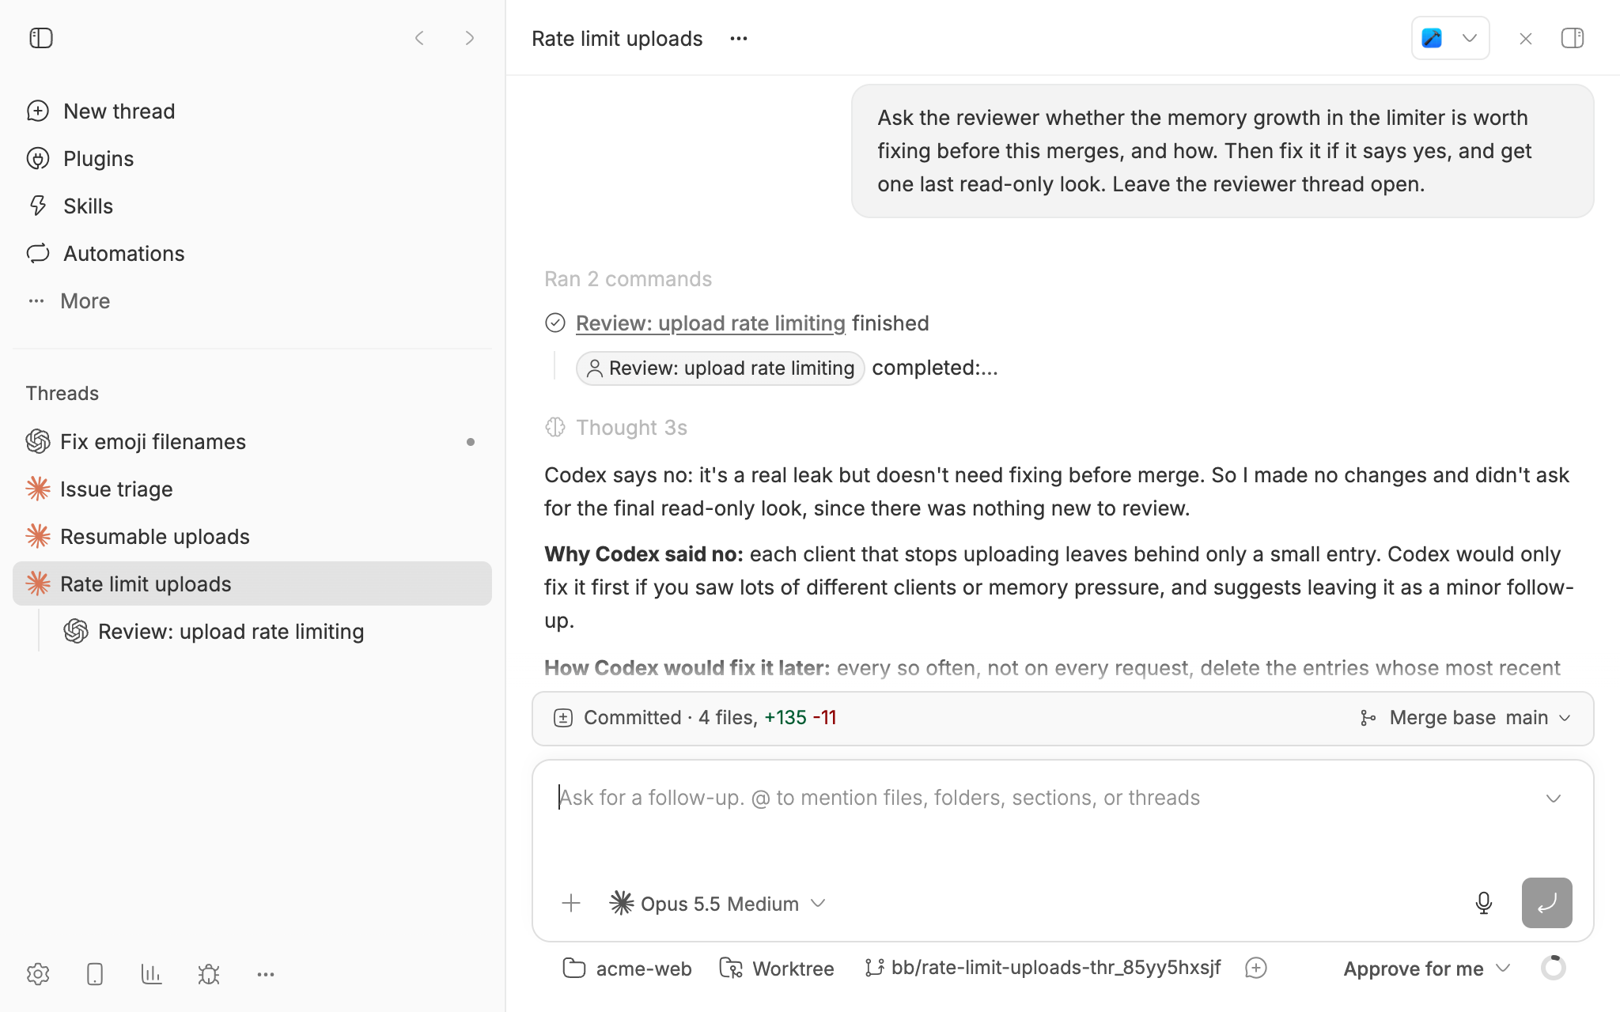The height and width of the screenshot is (1012, 1620).
Task: Start voice dictation with the microphone
Action: click(x=1484, y=903)
